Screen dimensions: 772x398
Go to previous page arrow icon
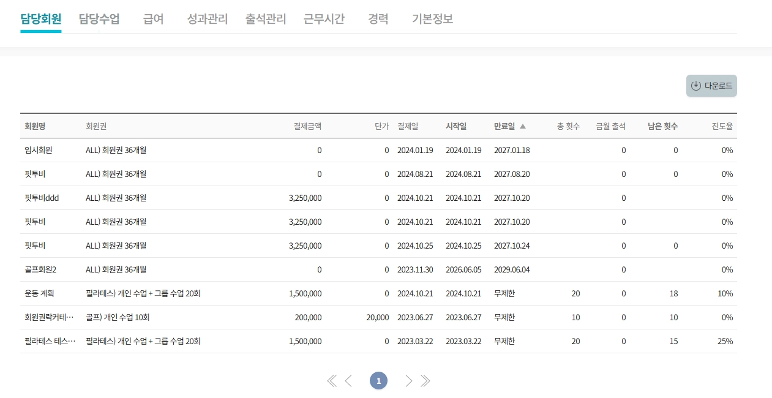348,381
